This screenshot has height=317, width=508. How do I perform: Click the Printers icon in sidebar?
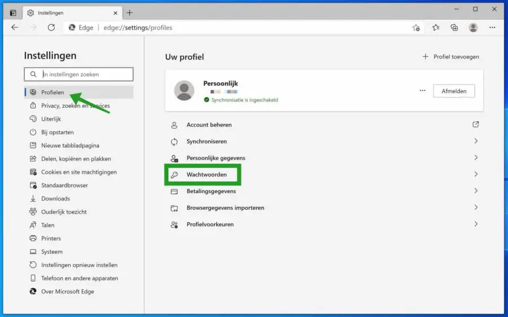(x=33, y=239)
